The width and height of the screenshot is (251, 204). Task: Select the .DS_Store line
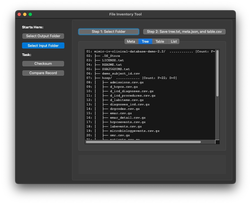point(111,56)
